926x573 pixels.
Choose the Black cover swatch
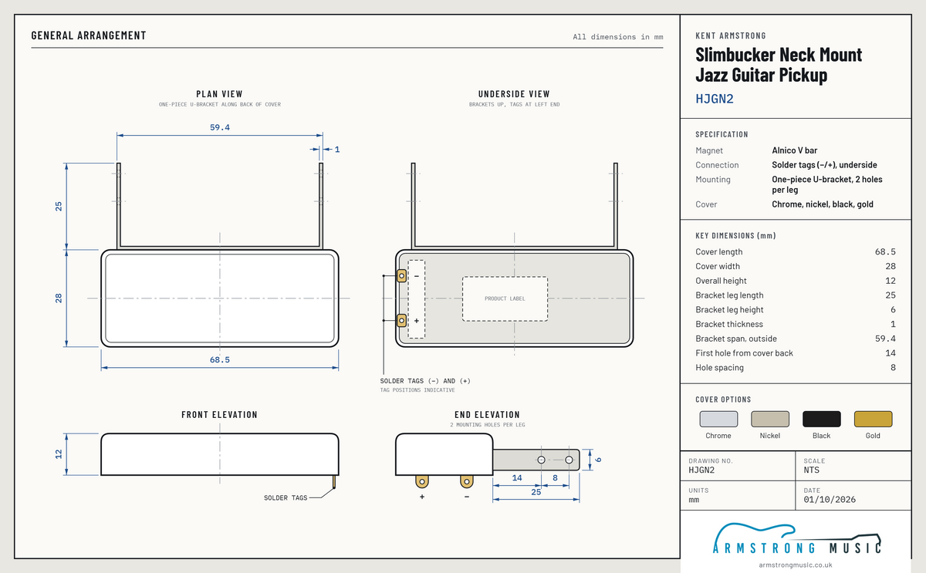pyautogui.click(x=822, y=419)
